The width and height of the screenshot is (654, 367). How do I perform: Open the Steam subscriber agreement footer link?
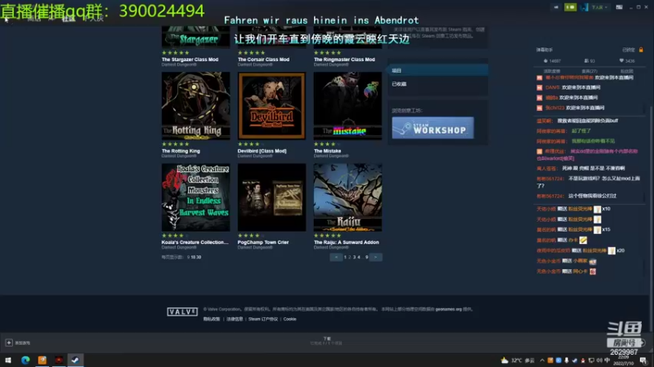tap(262, 319)
